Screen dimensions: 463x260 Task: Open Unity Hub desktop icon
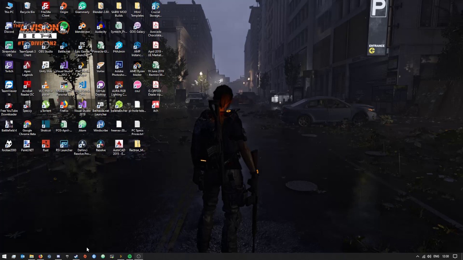tap(46, 67)
